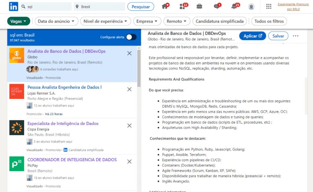Focus the sql search input field

[46, 7]
